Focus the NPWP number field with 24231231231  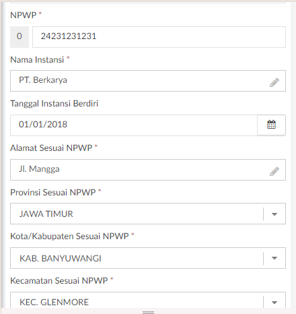[x=159, y=37]
